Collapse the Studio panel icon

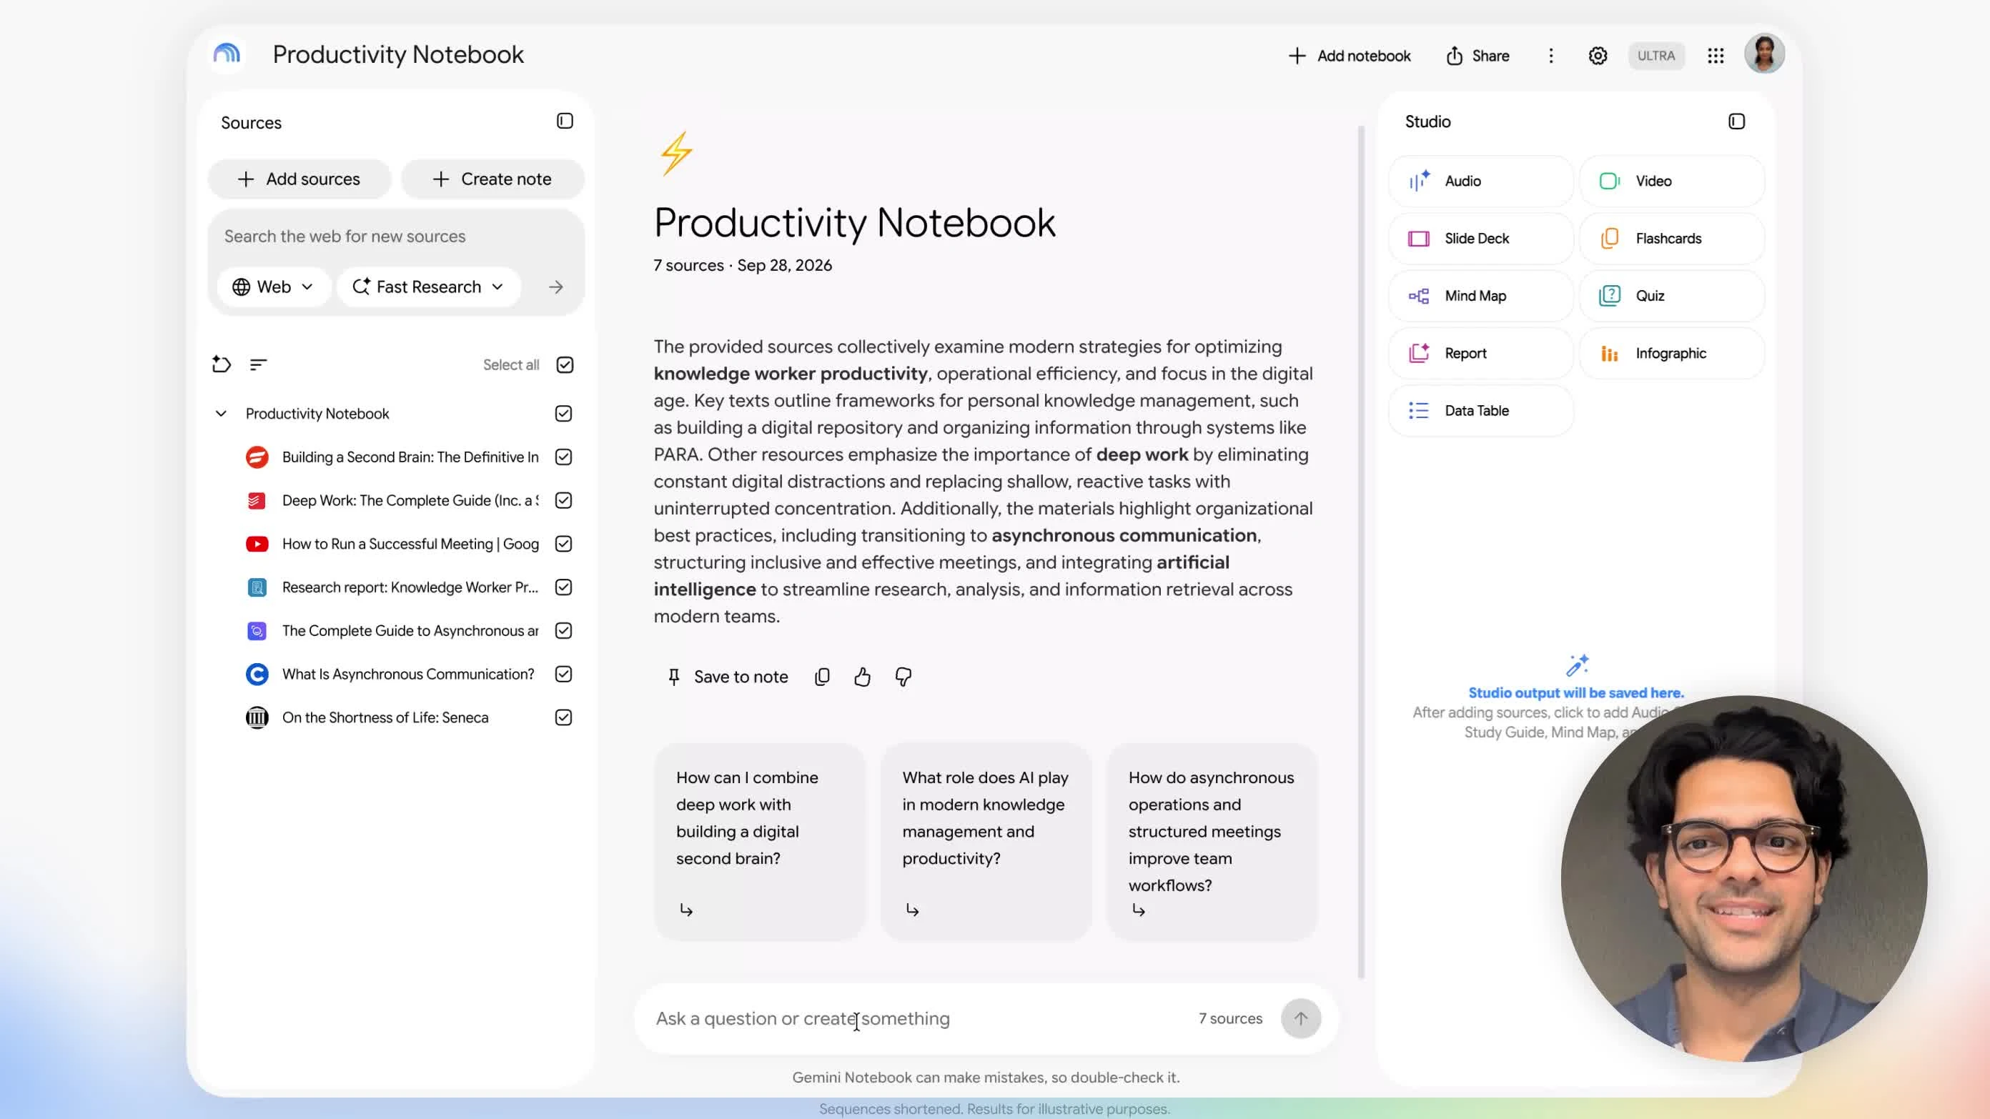(1736, 121)
